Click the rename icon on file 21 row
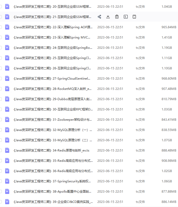The height and width of the screenshot is (207, 178). click(126, 17)
